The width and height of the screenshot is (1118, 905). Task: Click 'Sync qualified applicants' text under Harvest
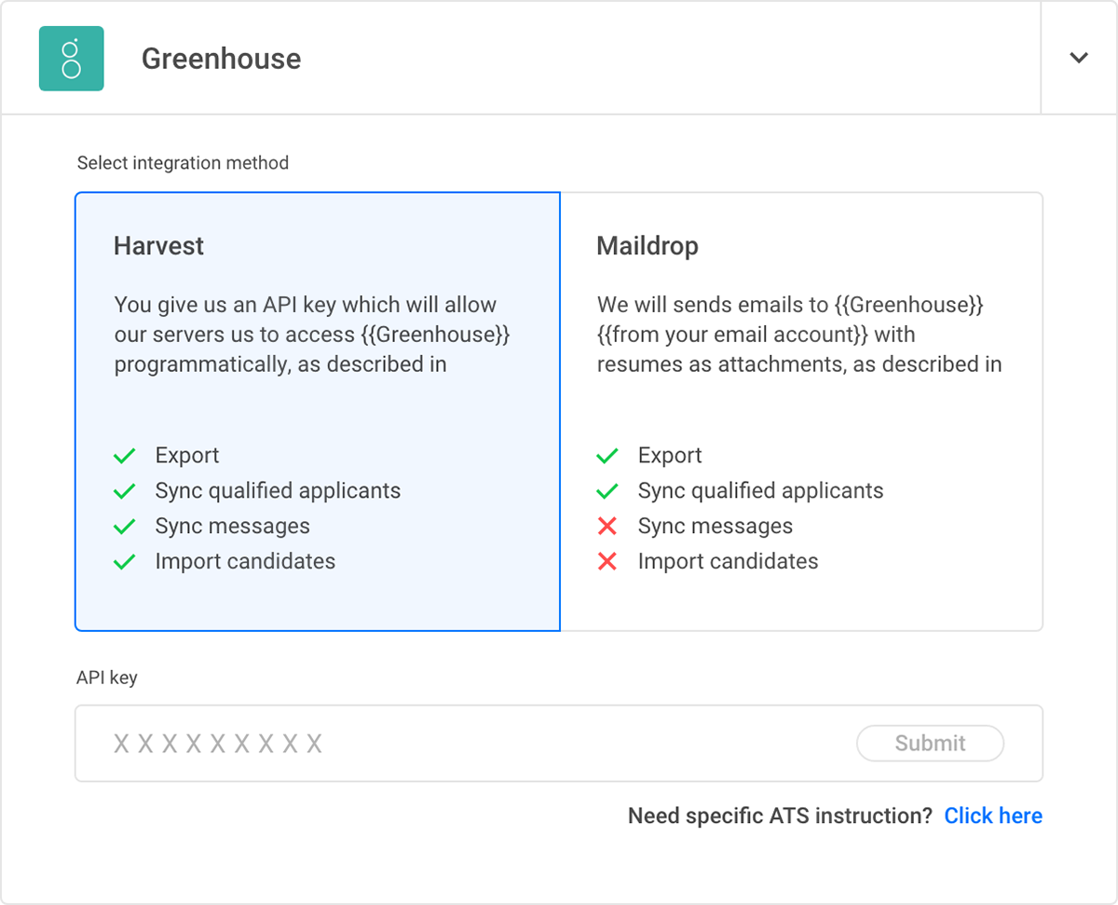click(278, 490)
